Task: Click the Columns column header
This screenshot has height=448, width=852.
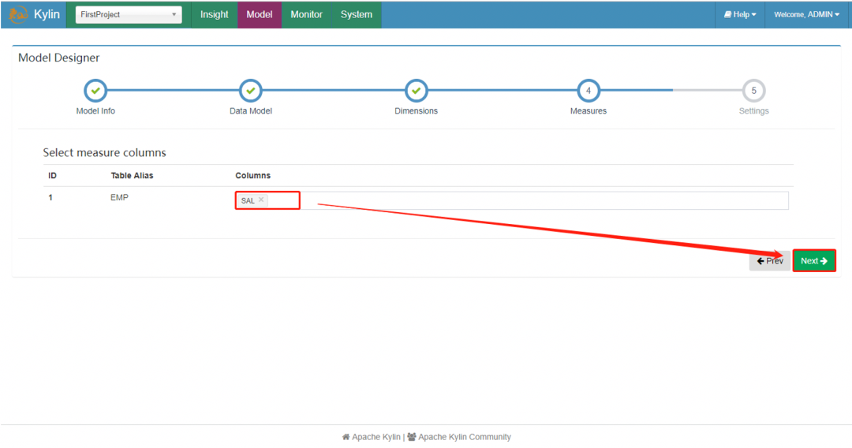Action: click(x=252, y=175)
